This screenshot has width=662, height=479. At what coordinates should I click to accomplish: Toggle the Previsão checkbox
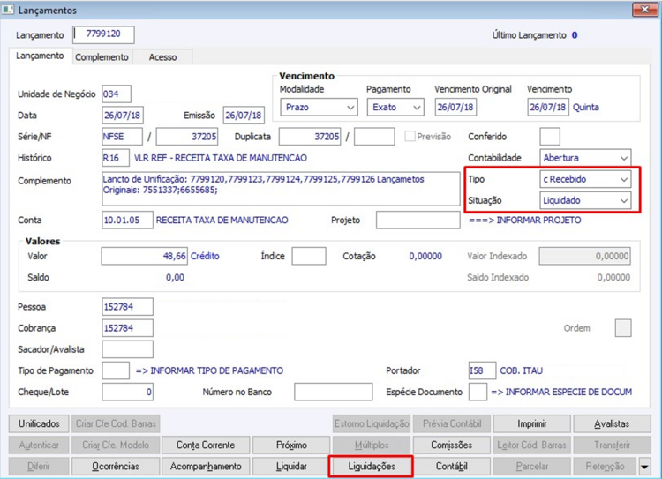(409, 137)
